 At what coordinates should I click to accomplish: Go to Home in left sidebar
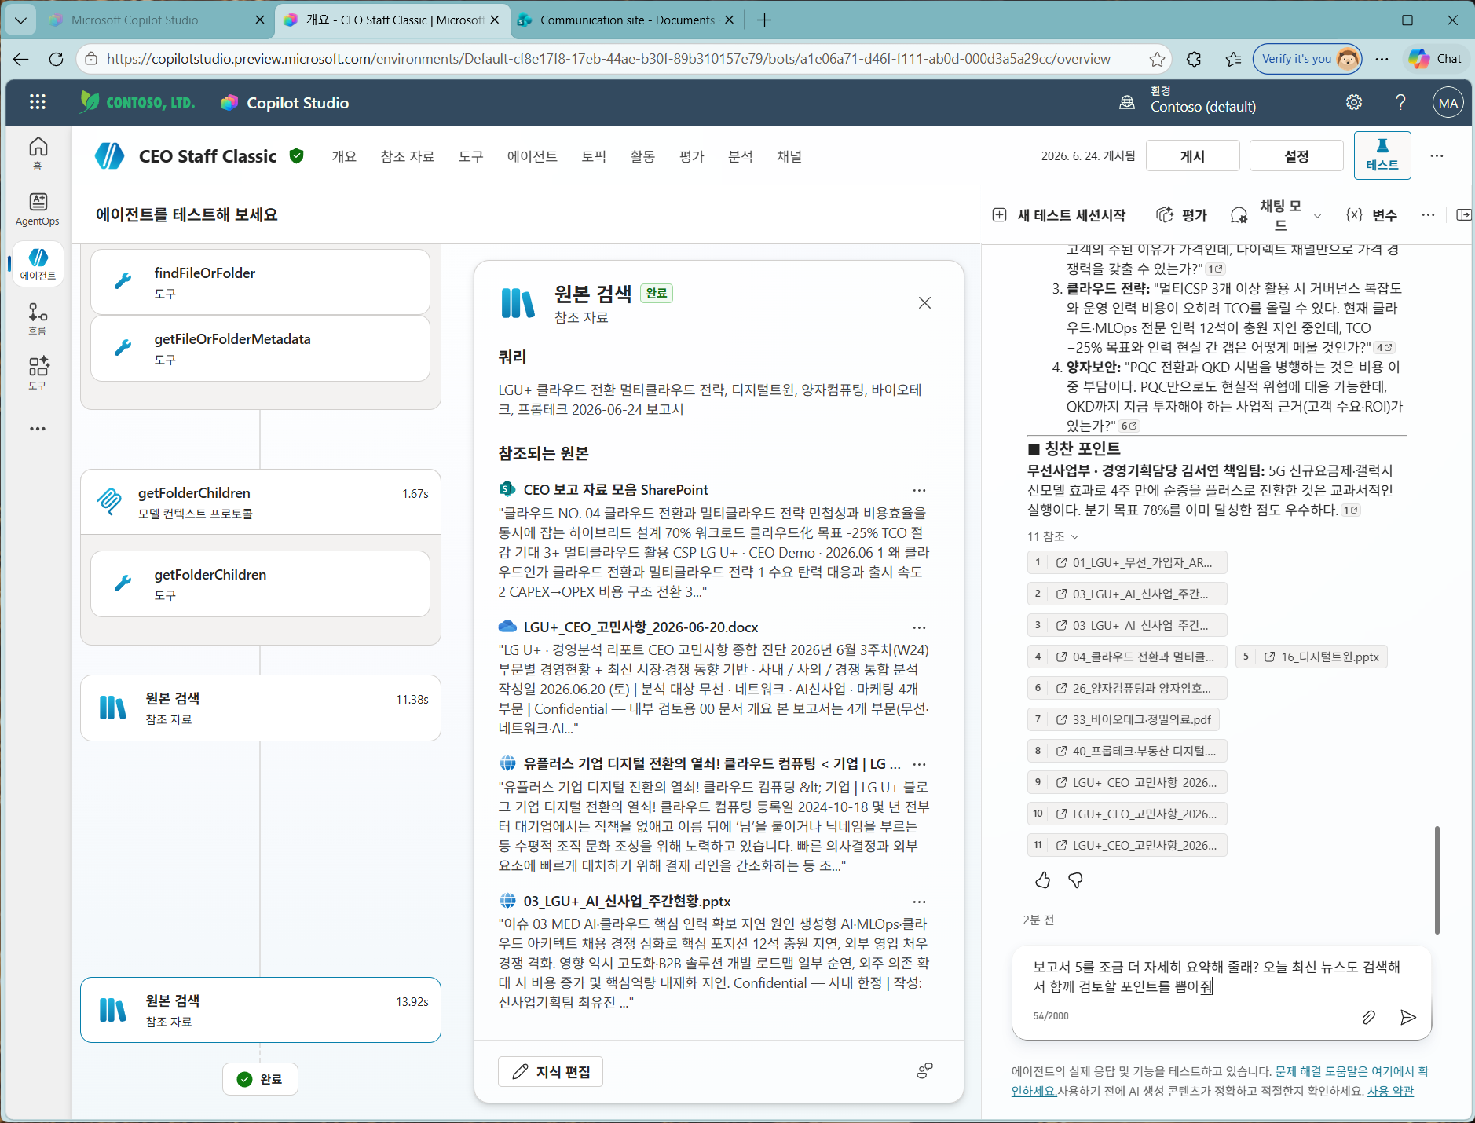pos(38,153)
